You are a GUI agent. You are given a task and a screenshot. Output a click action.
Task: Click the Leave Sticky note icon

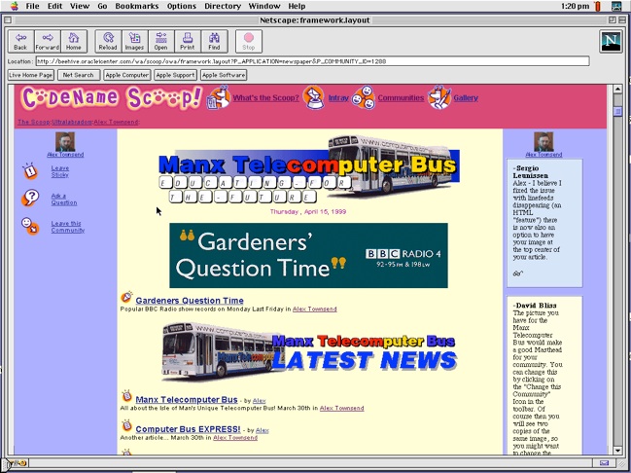pos(30,171)
